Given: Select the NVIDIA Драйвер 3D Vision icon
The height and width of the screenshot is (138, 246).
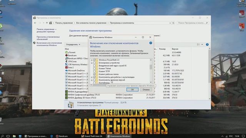Looking at the screenshot, I should pyautogui.click(x=66, y=98).
